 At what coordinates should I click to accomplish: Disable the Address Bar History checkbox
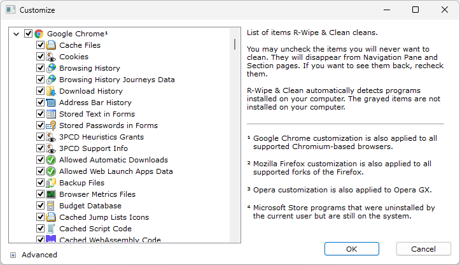pyautogui.click(x=40, y=102)
